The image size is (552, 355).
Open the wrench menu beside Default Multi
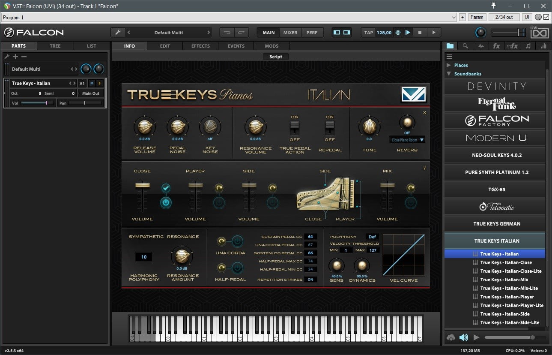point(117,33)
